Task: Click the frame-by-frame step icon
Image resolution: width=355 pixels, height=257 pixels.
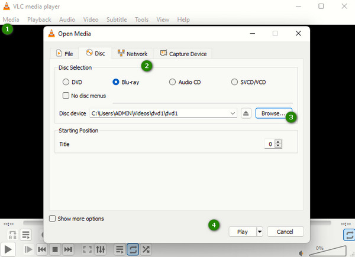Action: 28,249
